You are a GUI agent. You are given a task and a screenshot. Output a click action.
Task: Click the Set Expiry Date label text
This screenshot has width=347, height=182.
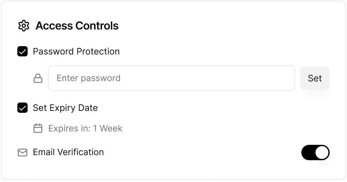click(65, 108)
